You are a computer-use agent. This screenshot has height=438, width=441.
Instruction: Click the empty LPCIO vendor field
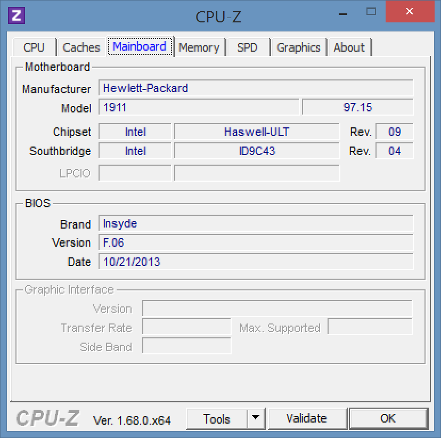pos(135,173)
